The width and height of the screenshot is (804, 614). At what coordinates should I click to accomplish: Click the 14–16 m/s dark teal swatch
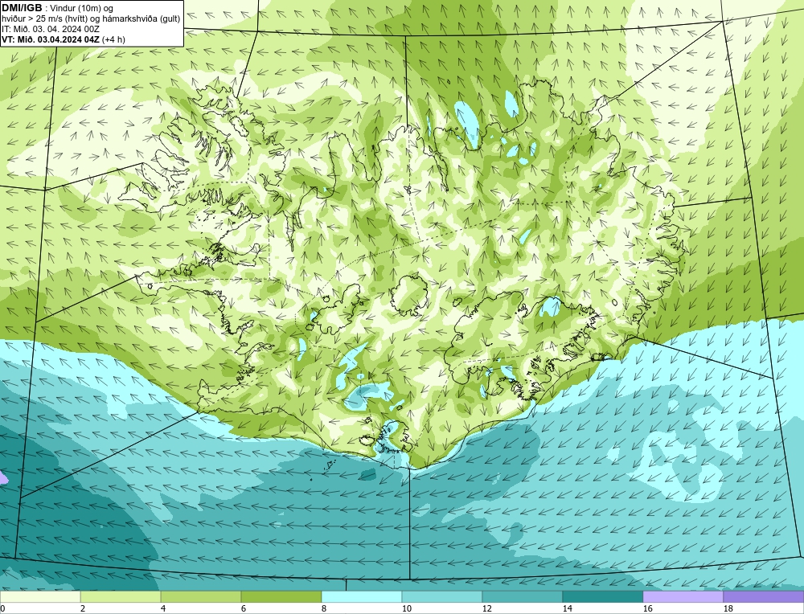pyautogui.click(x=603, y=596)
